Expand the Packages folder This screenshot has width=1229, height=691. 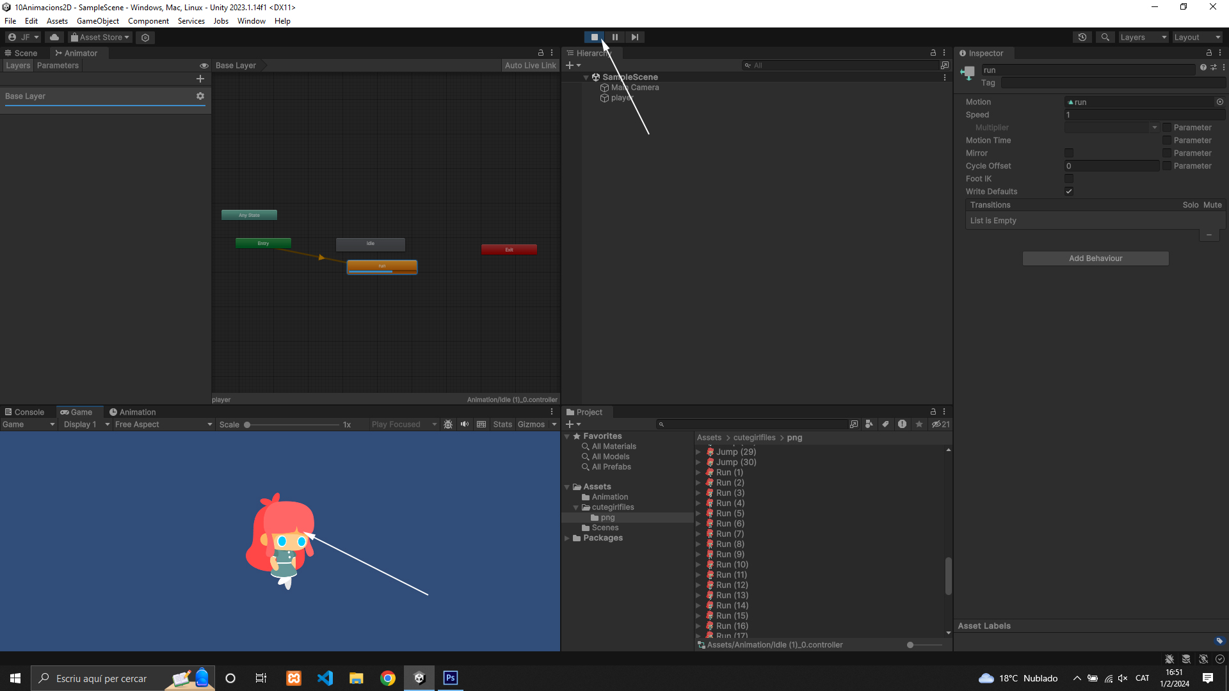click(567, 538)
